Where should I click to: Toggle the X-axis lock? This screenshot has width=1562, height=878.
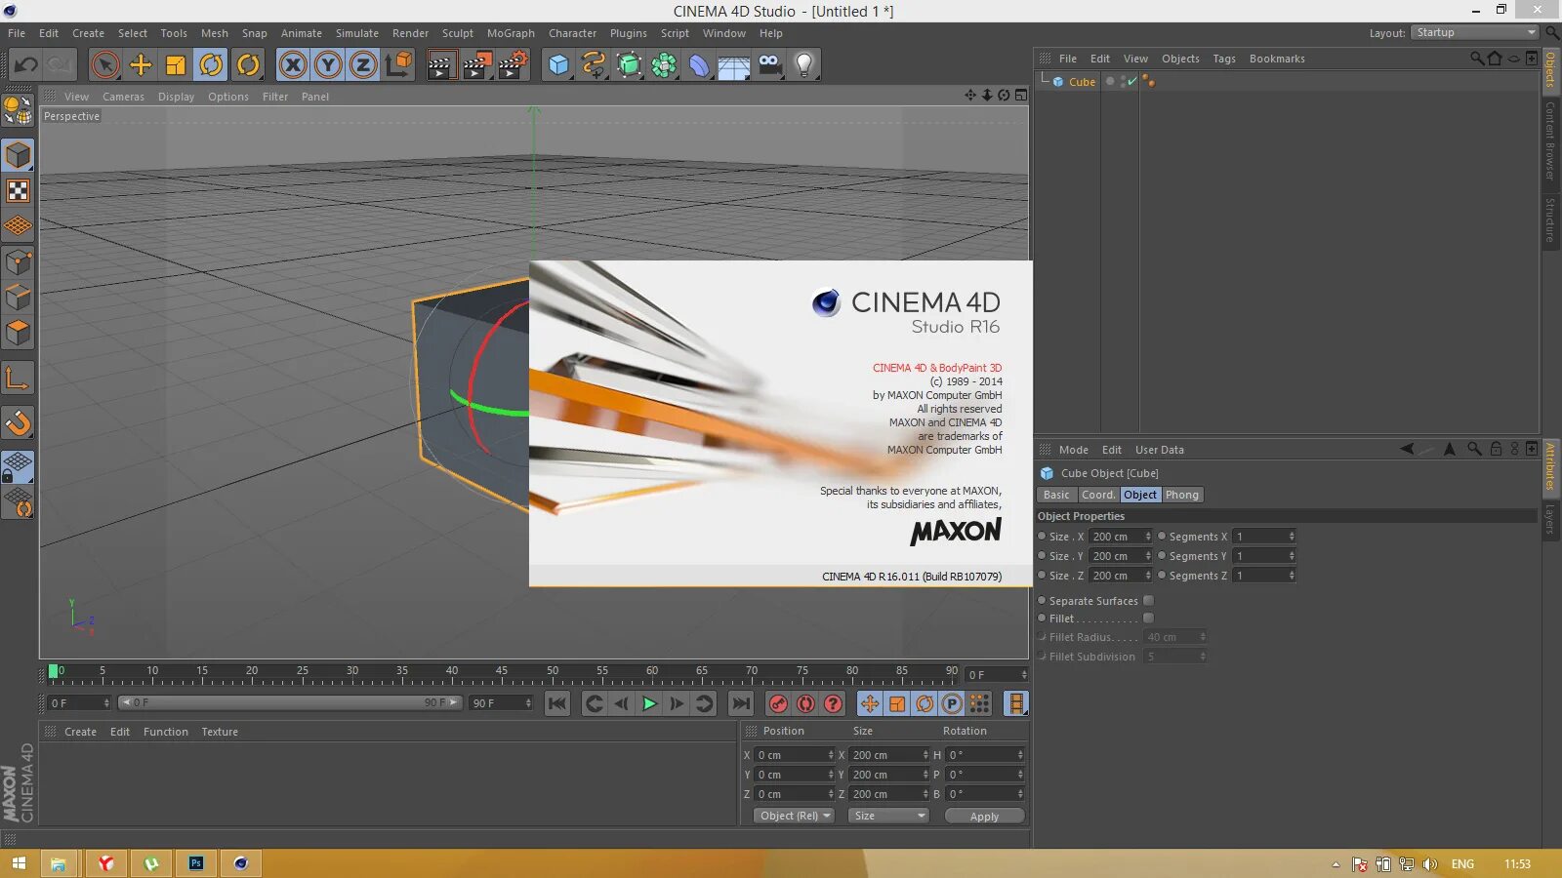293,65
